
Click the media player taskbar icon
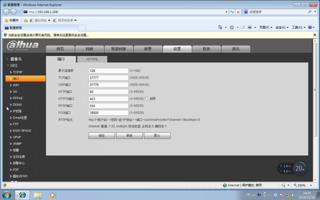pos(52,195)
